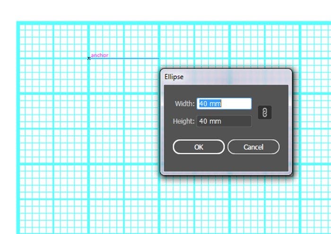This screenshot has width=331, height=234.
Task: Click the Ellipse dialog title bar
Action: [227, 77]
